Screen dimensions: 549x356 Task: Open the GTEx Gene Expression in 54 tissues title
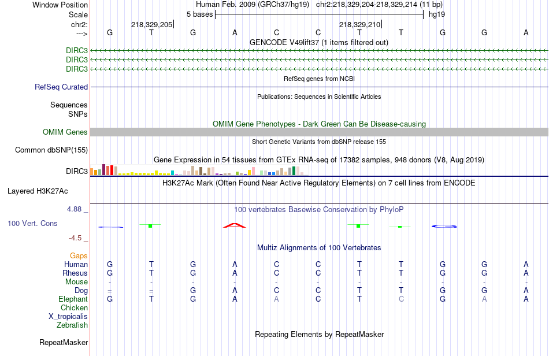point(319,160)
